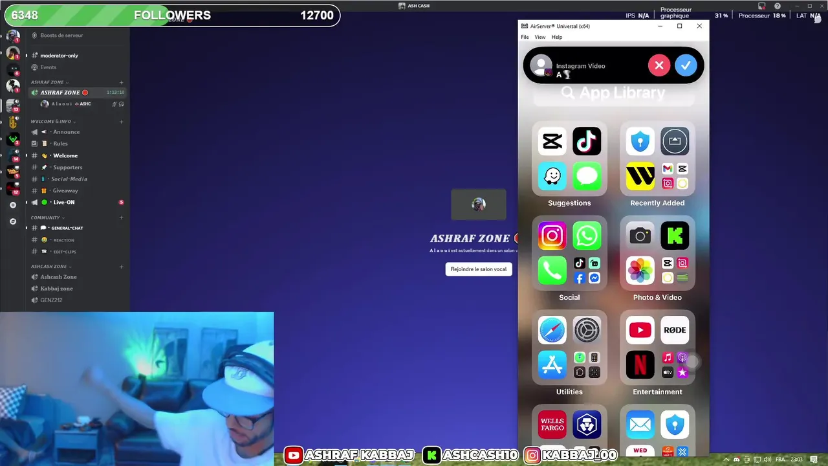Open Instagram in the Social folder

coord(552,236)
